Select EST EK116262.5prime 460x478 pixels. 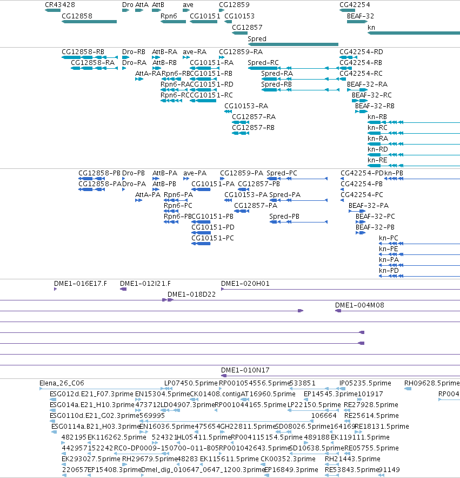pyautogui.click(x=90, y=443)
